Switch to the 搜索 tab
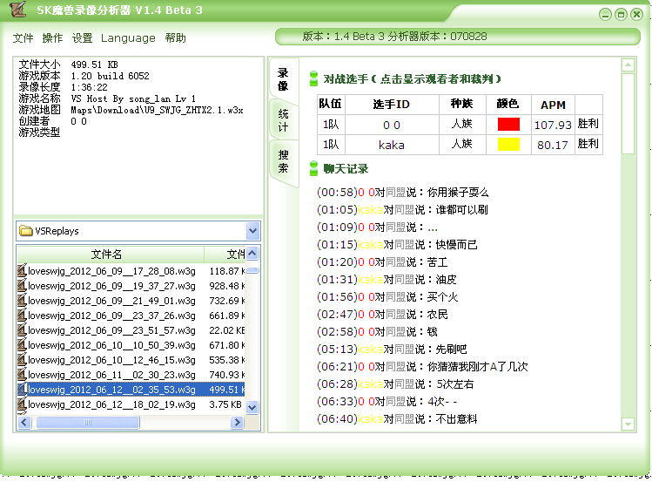The width and height of the screenshot is (652, 482). (x=283, y=161)
